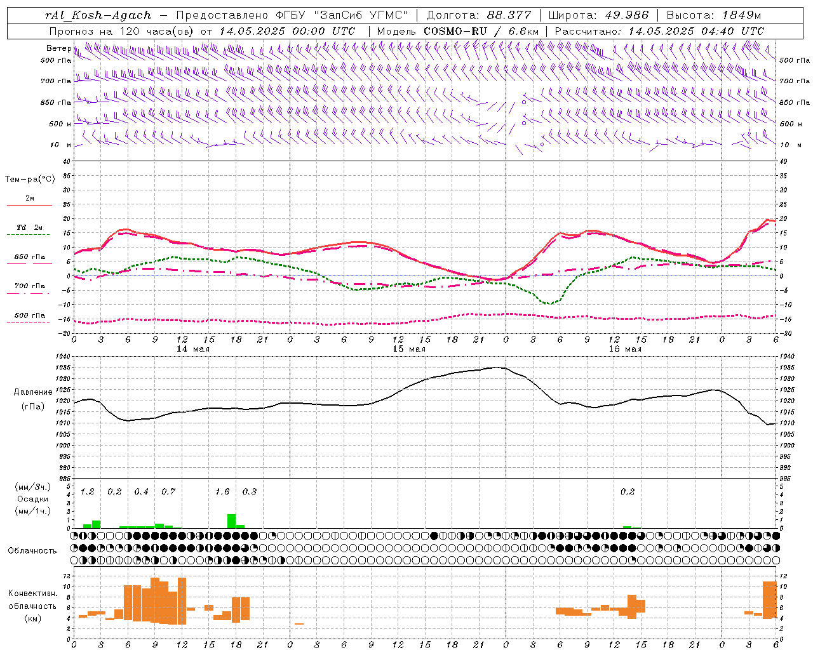Click the dash-dot line sample under 700 гПа legend
The width and height of the screenshot is (813, 650).
28,293
